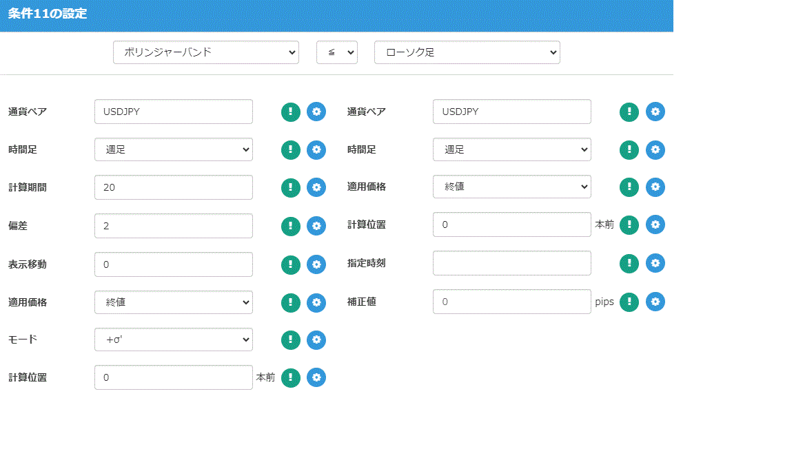Select the 計算期間 value 20 field

[173, 187]
